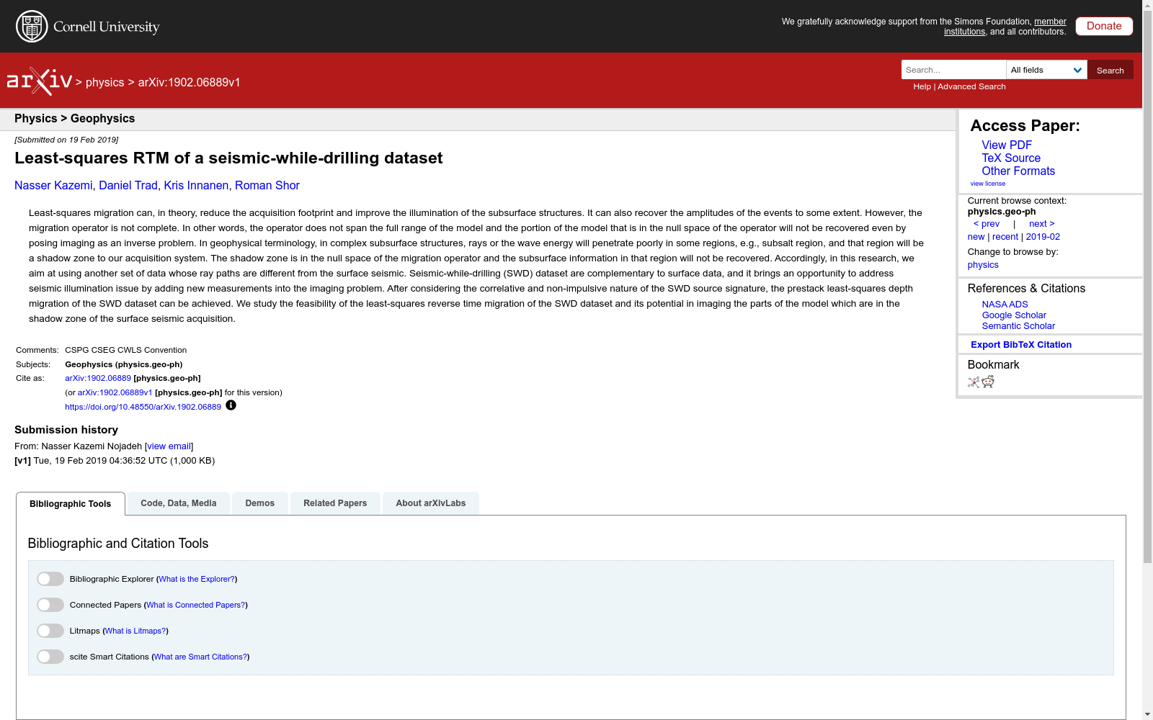Open Google Scholar citations link
The image size is (1153, 720).
pos(1014,315)
